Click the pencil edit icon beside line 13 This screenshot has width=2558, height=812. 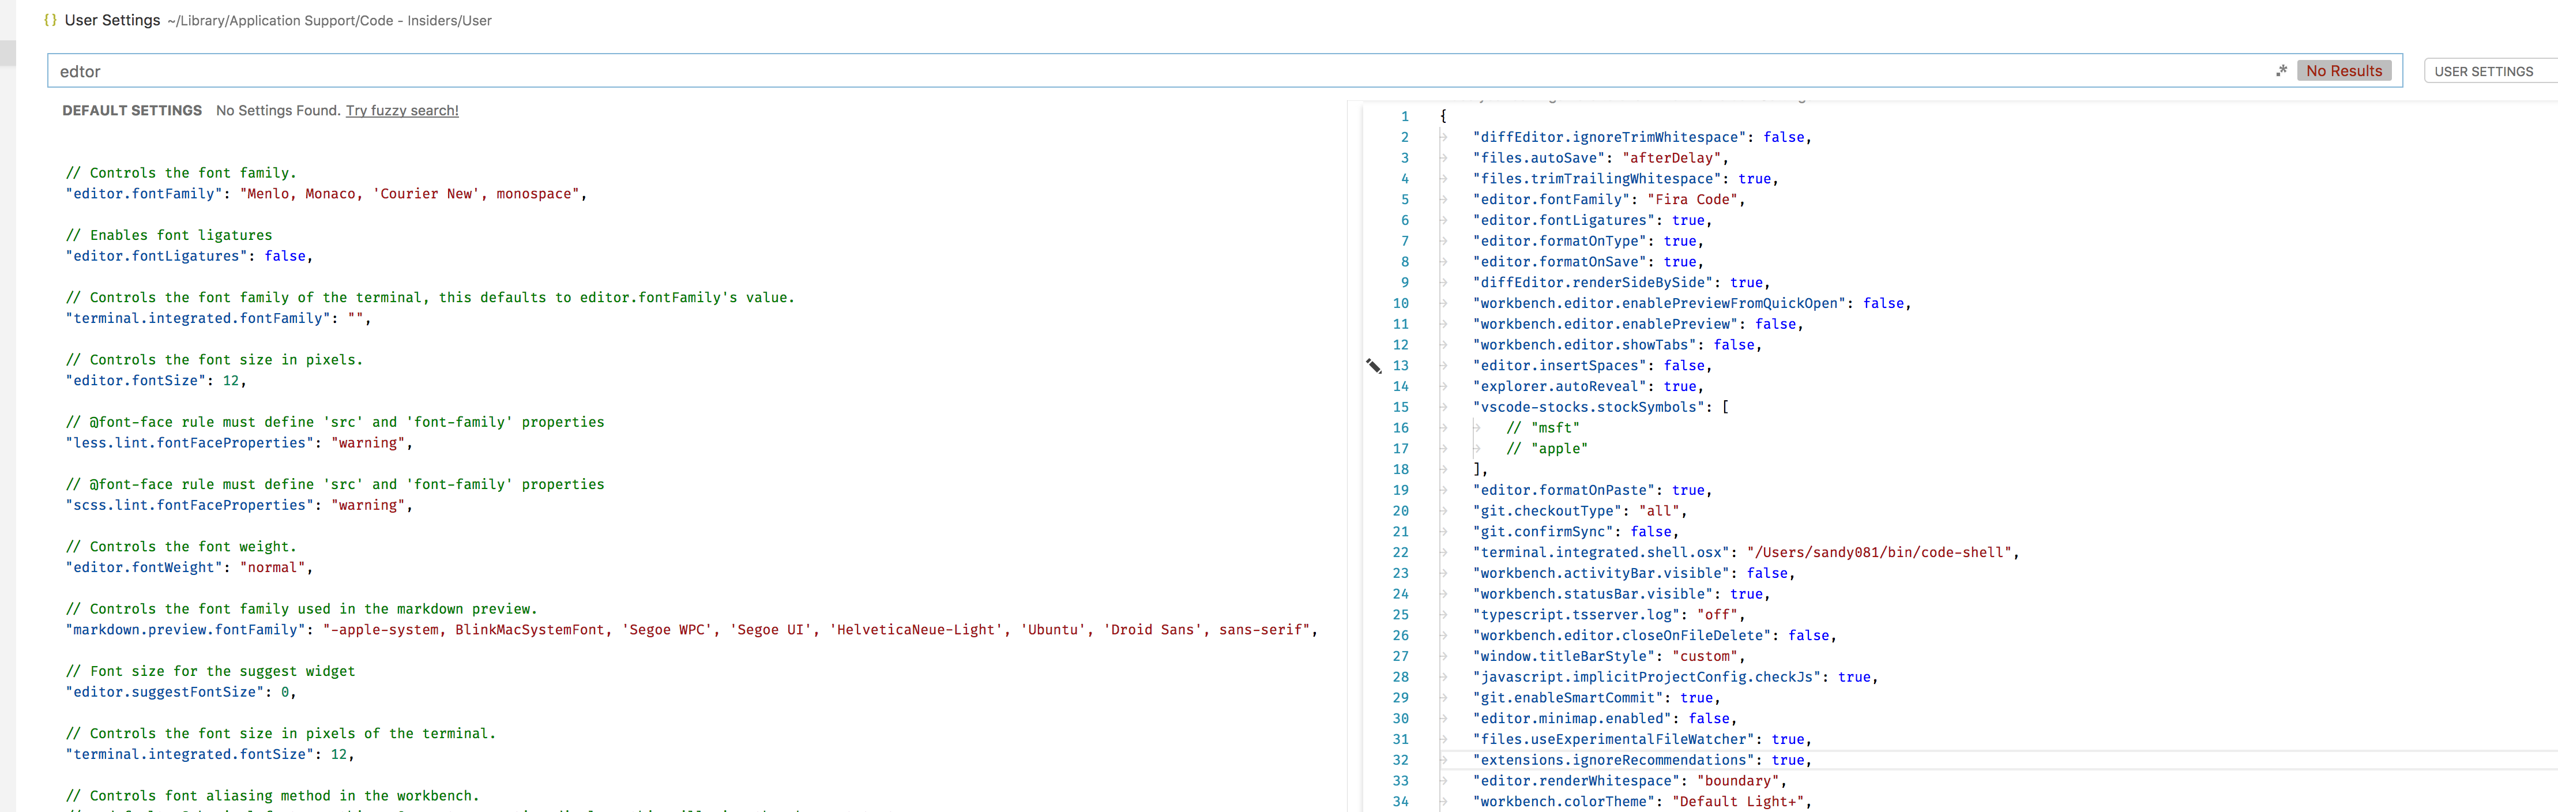[1374, 366]
